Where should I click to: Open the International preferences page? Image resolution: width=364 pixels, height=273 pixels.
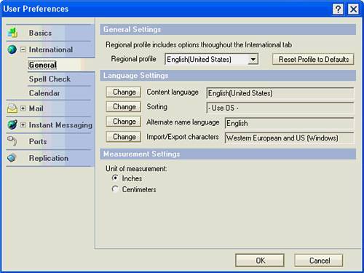tap(51, 50)
